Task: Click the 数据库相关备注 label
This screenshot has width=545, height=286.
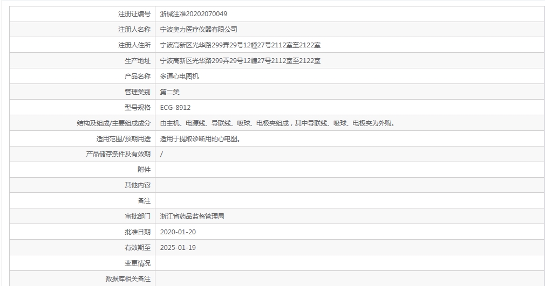Action: 128,278
